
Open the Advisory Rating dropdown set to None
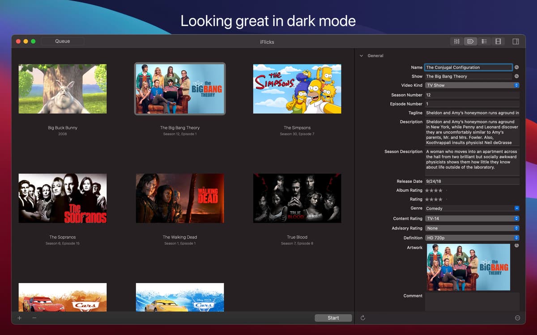click(x=517, y=228)
